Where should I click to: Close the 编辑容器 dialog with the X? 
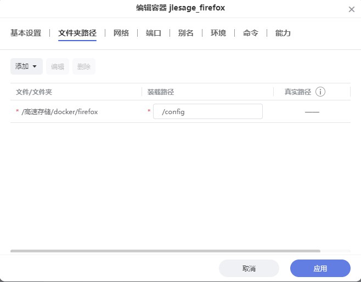click(351, 9)
